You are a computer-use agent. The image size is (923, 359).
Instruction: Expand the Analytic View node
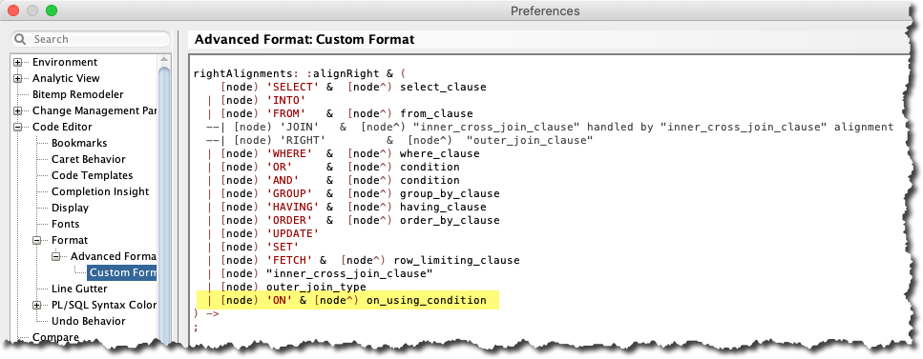[18, 79]
